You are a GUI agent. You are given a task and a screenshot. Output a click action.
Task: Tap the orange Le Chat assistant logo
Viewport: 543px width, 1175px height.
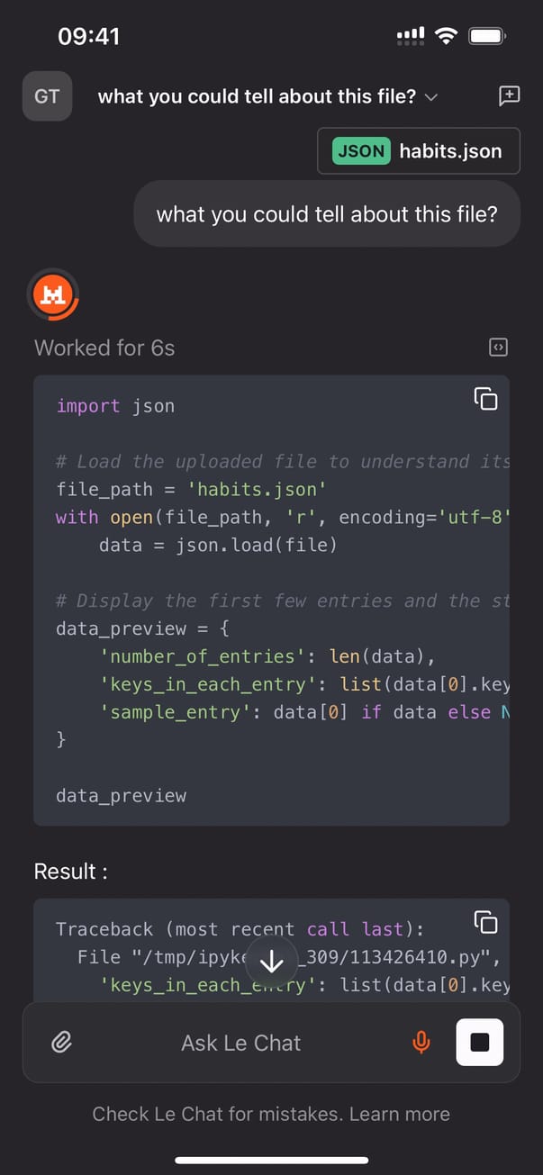[54, 297]
